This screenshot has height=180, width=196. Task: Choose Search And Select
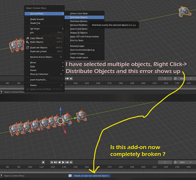coord(84,29)
